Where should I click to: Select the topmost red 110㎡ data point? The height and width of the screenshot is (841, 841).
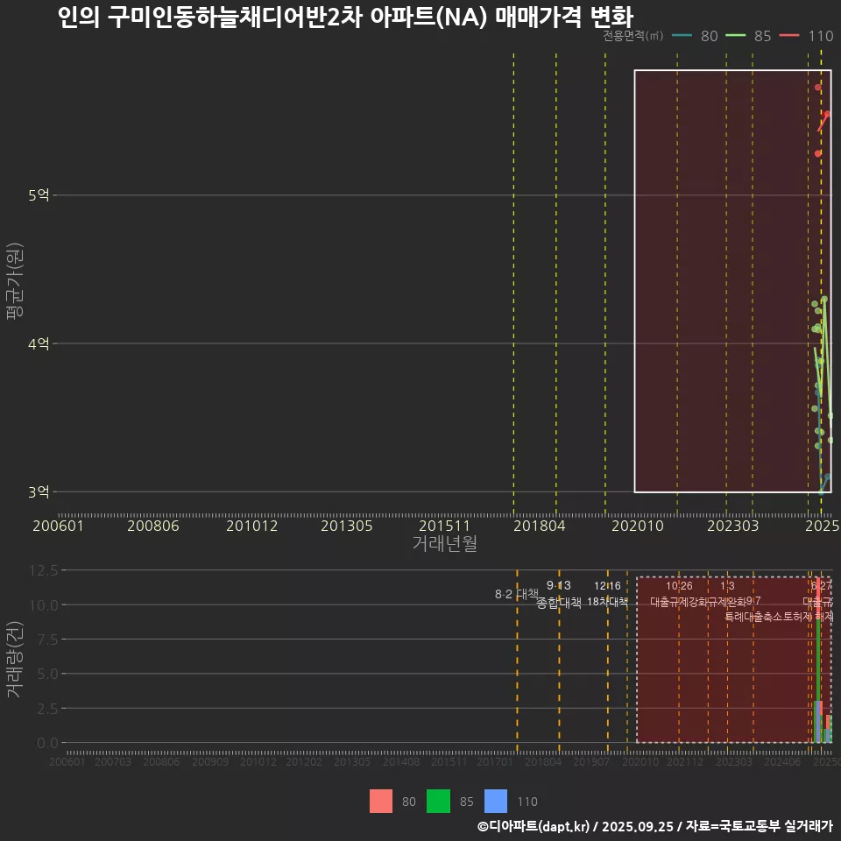tap(818, 87)
